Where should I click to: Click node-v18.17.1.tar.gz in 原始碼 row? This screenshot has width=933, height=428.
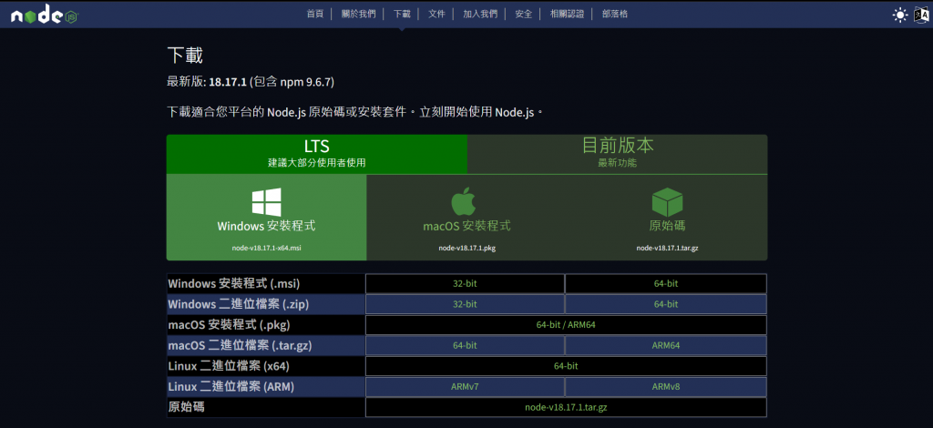tap(566, 407)
